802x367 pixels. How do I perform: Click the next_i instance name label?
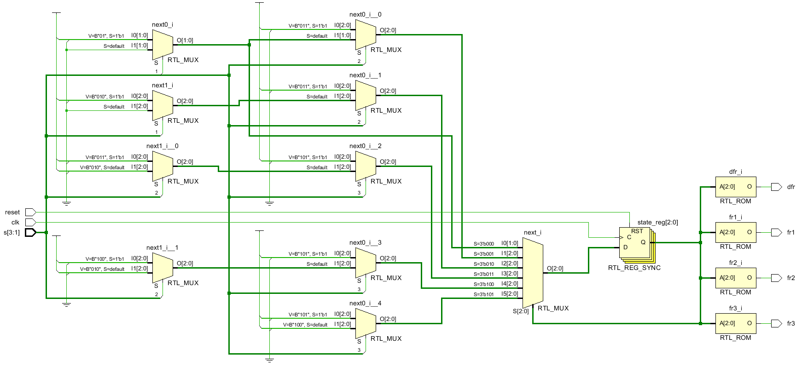point(533,233)
